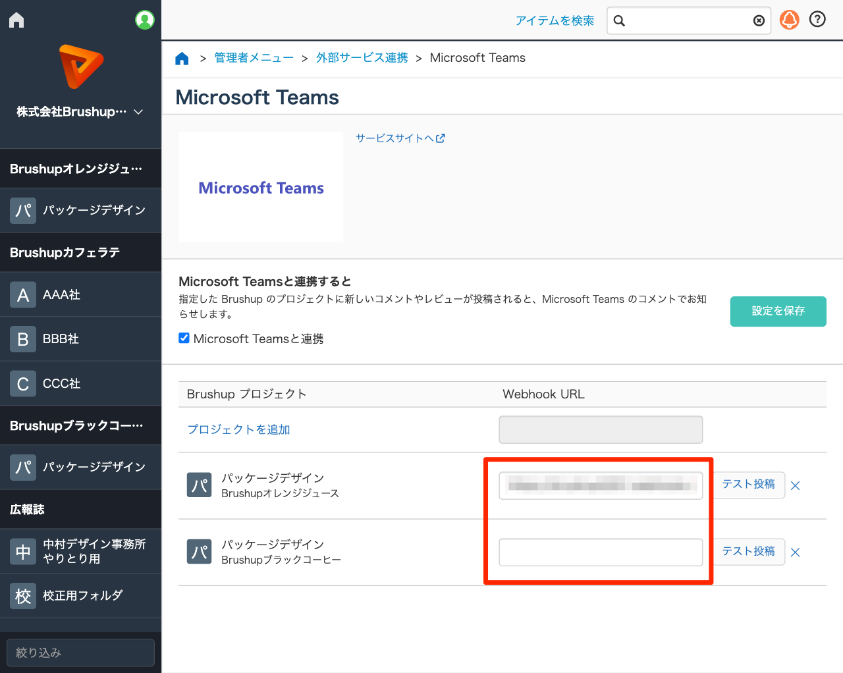Select パ icon under Brushupブラックコー group
Image resolution: width=843 pixels, height=673 pixels.
(x=23, y=467)
